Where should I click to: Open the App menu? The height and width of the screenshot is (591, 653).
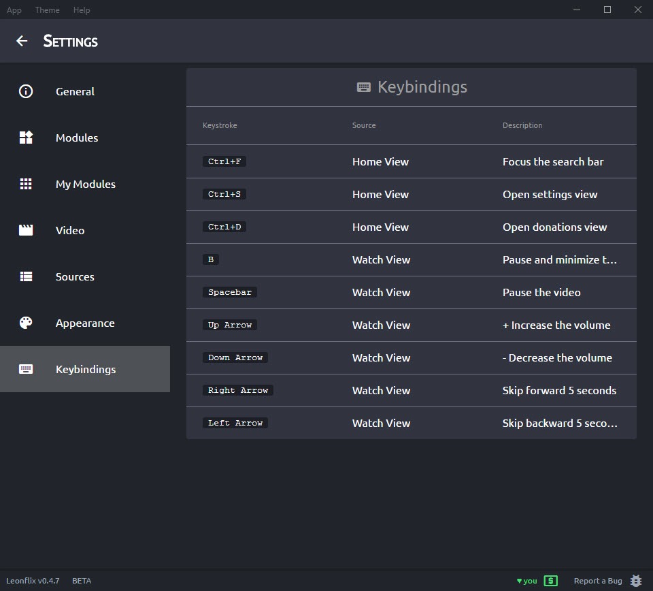[14, 10]
